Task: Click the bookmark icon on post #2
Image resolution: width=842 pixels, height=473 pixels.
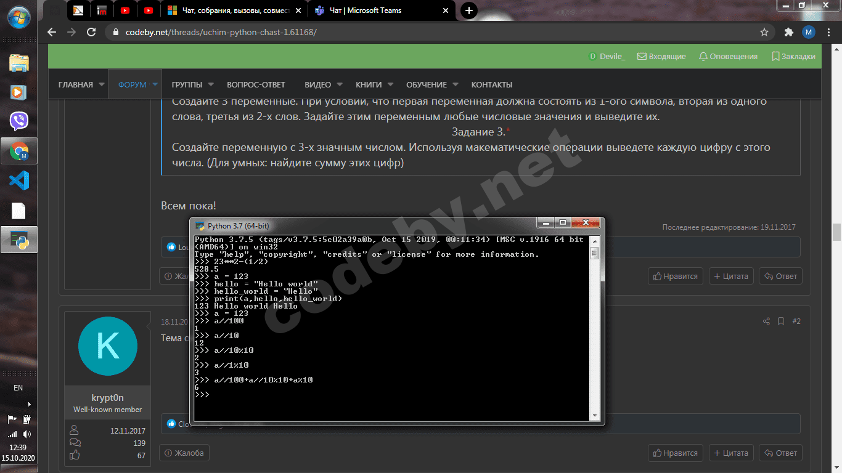Action: [x=781, y=321]
